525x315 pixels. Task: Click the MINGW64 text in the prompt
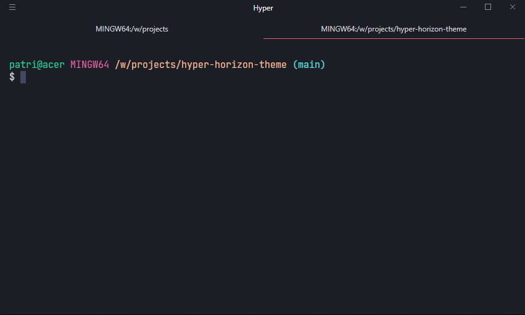click(89, 65)
